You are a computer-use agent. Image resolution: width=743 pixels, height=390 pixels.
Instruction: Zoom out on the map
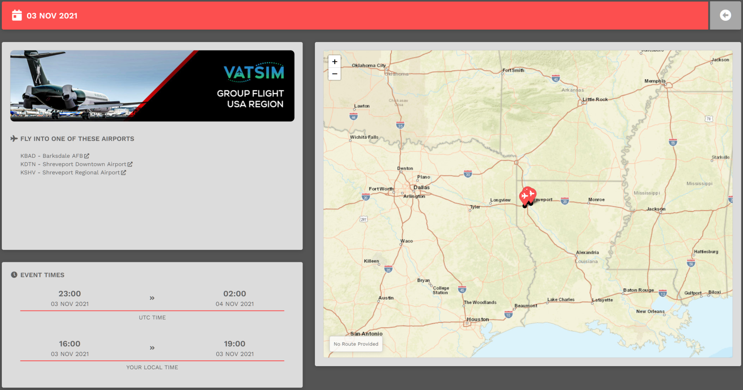click(x=335, y=74)
